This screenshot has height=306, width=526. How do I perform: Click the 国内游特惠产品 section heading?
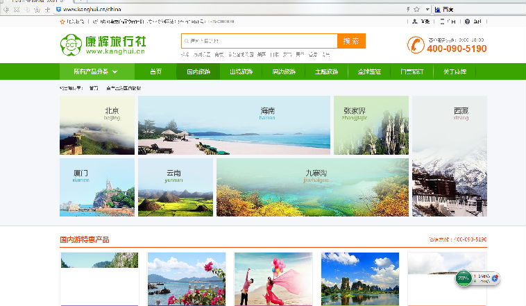pos(85,239)
